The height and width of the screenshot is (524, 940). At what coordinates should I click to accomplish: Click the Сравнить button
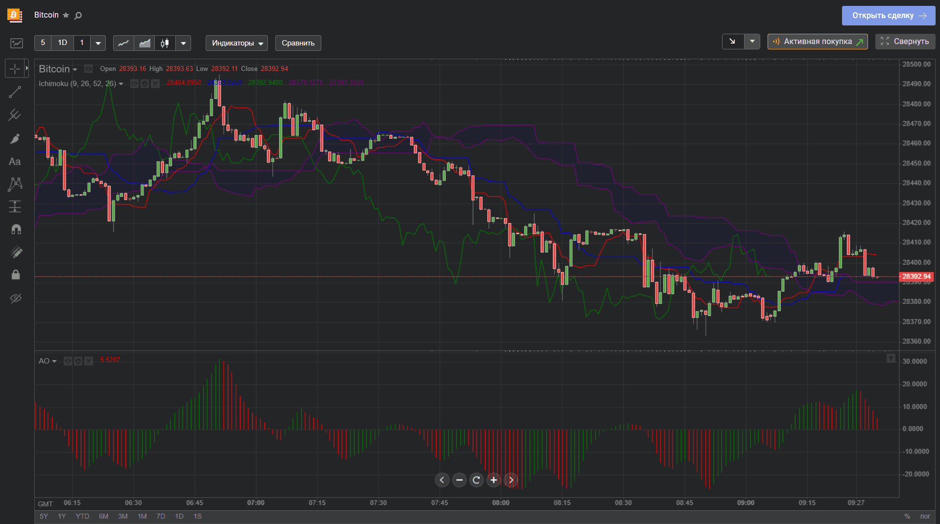point(298,43)
